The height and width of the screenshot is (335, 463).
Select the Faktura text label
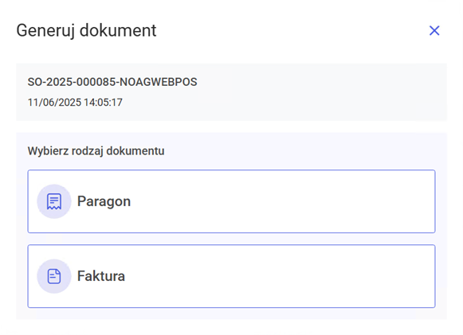[x=101, y=276]
